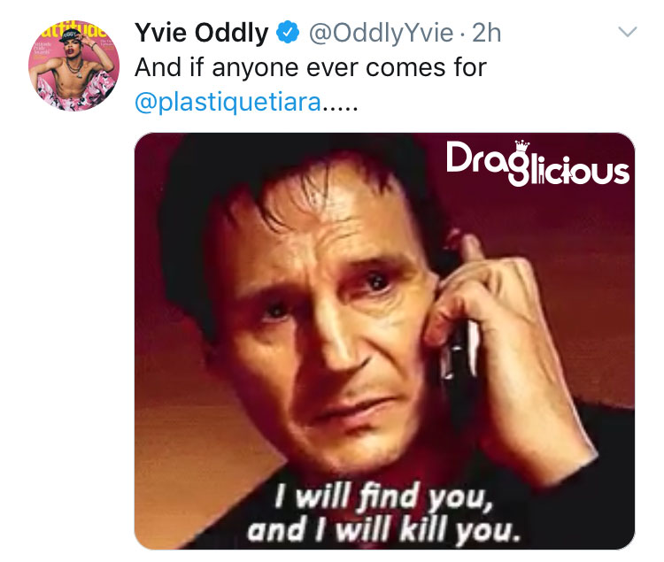Screen dimensions: 664x562
Task: Click the tweet text 'And if anyone ever comes for'
Action: click(x=311, y=67)
